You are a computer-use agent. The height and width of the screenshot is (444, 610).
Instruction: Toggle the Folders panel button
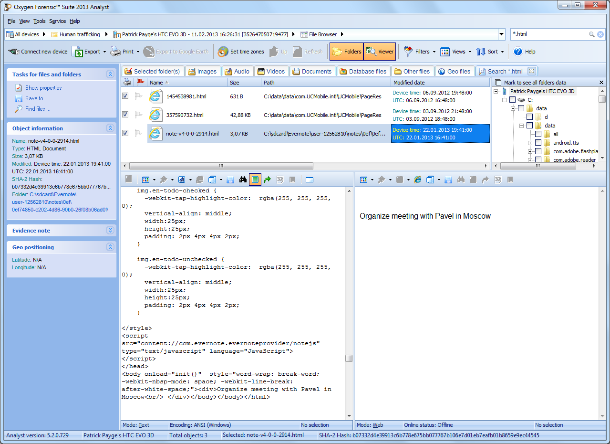(x=346, y=52)
